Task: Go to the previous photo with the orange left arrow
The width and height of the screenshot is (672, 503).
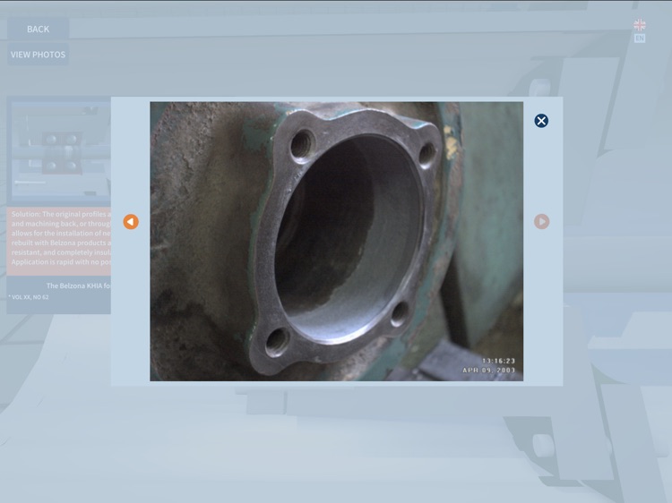Action: pos(131,222)
